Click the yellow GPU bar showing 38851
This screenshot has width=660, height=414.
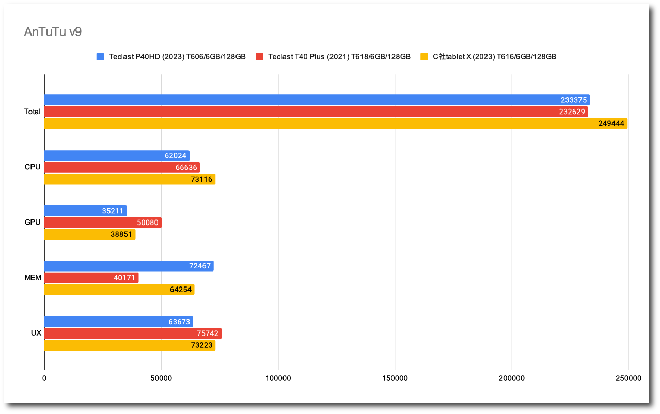click(x=90, y=234)
